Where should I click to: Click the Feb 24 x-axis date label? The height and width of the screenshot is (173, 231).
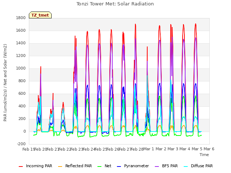coord(89,149)
